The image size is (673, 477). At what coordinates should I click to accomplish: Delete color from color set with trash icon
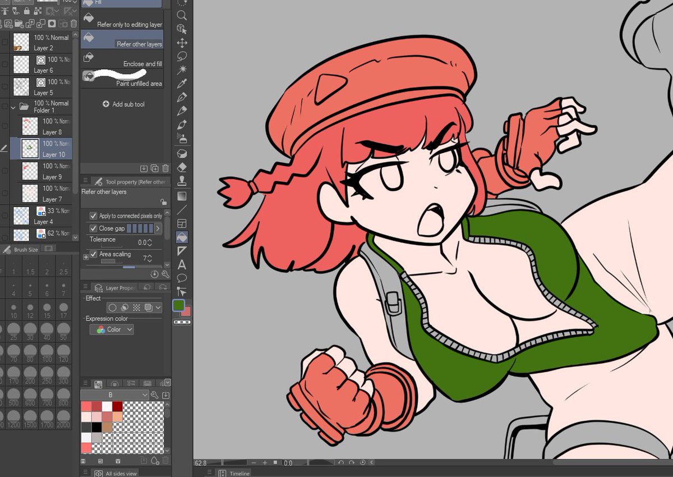click(165, 460)
